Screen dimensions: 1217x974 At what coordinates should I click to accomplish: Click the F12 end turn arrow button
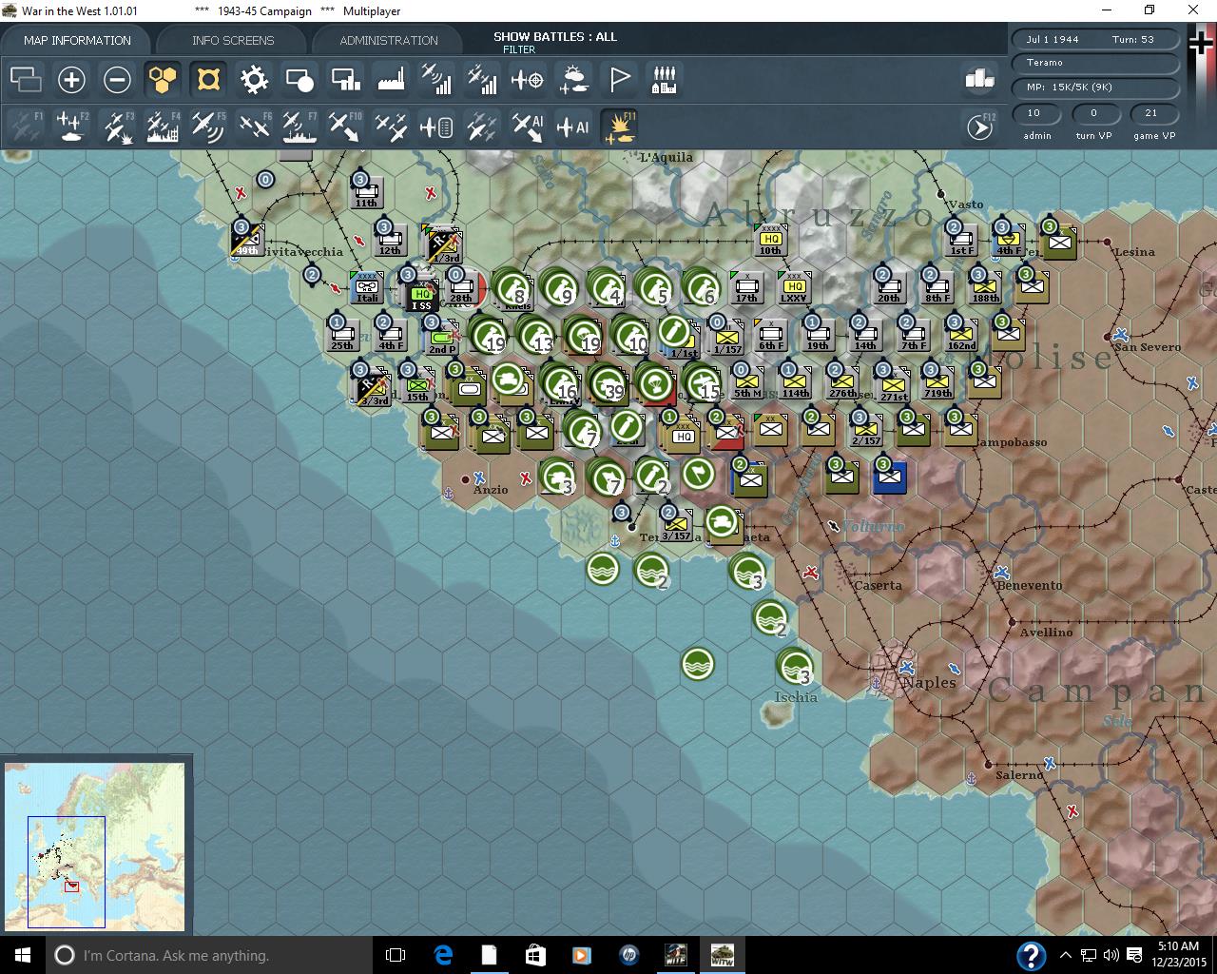point(980,127)
